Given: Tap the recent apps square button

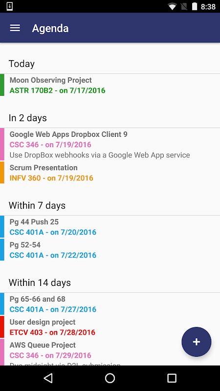Looking at the screenshot, I should pyautogui.click(x=172, y=378).
